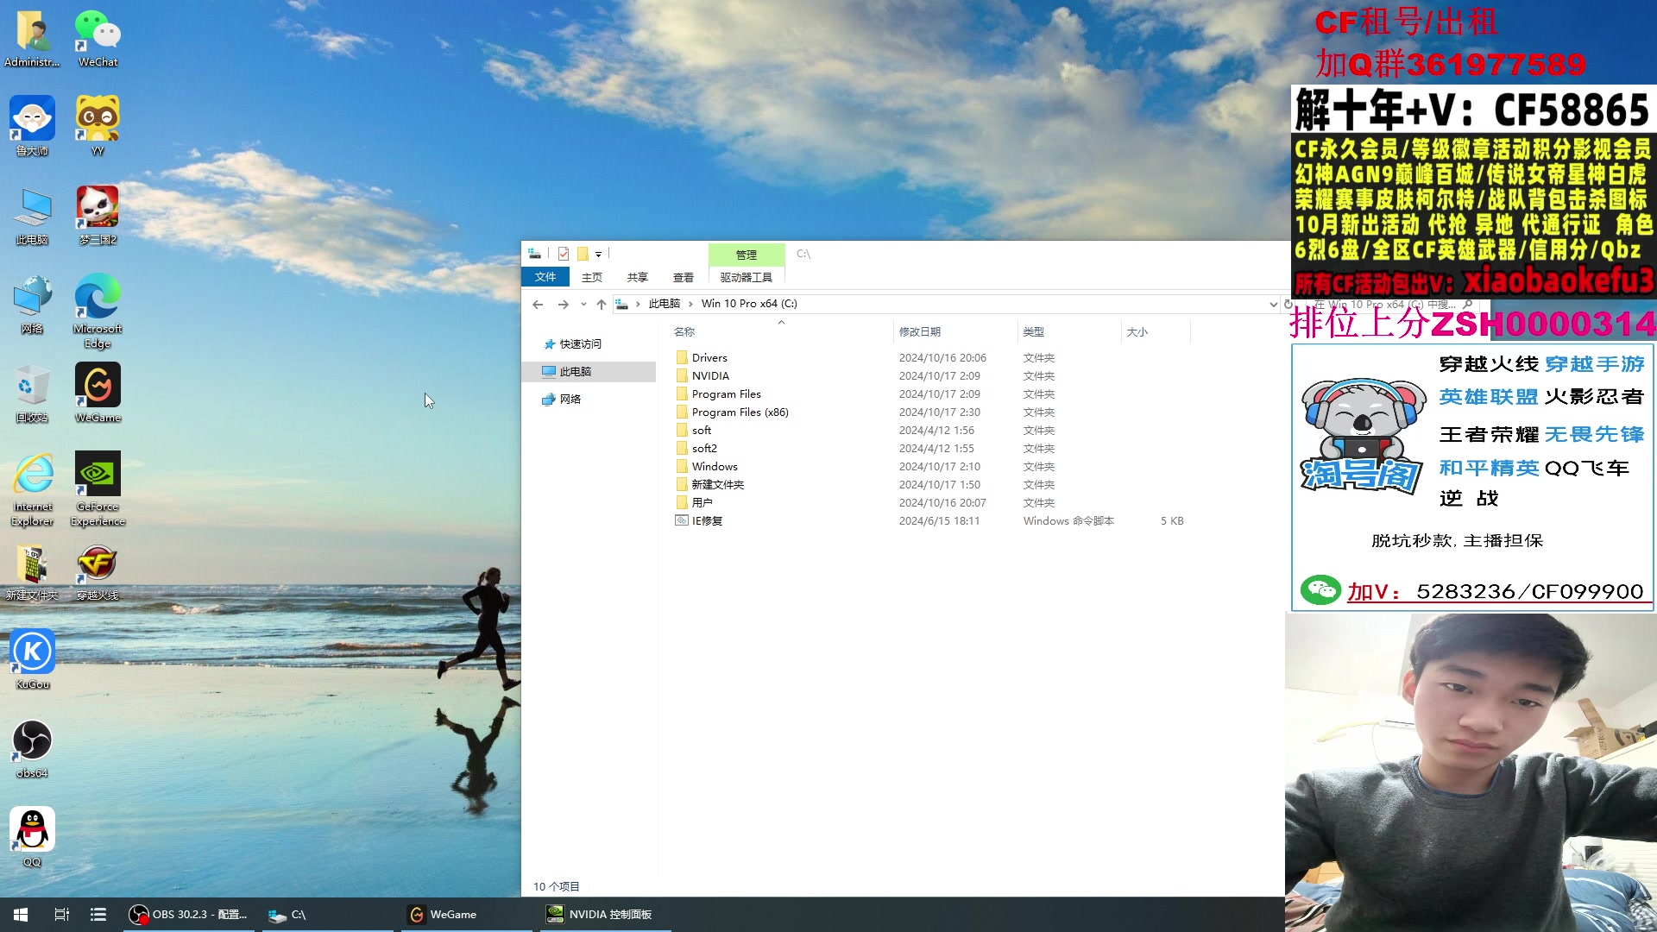Select the 网络 desktop icon

(32, 305)
